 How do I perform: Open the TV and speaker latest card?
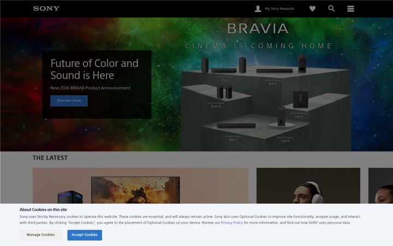pos(140,186)
